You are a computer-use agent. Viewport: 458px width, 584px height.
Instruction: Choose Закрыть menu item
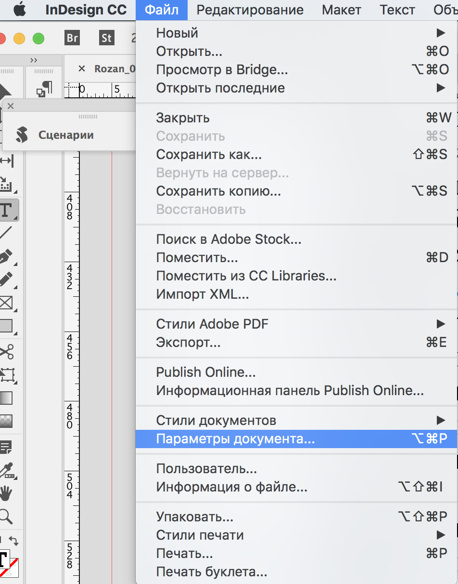[296, 118]
